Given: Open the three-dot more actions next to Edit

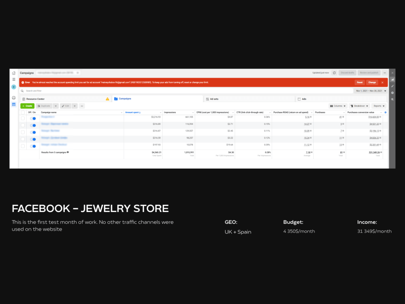Looking at the screenshot, I should point(82,106).
